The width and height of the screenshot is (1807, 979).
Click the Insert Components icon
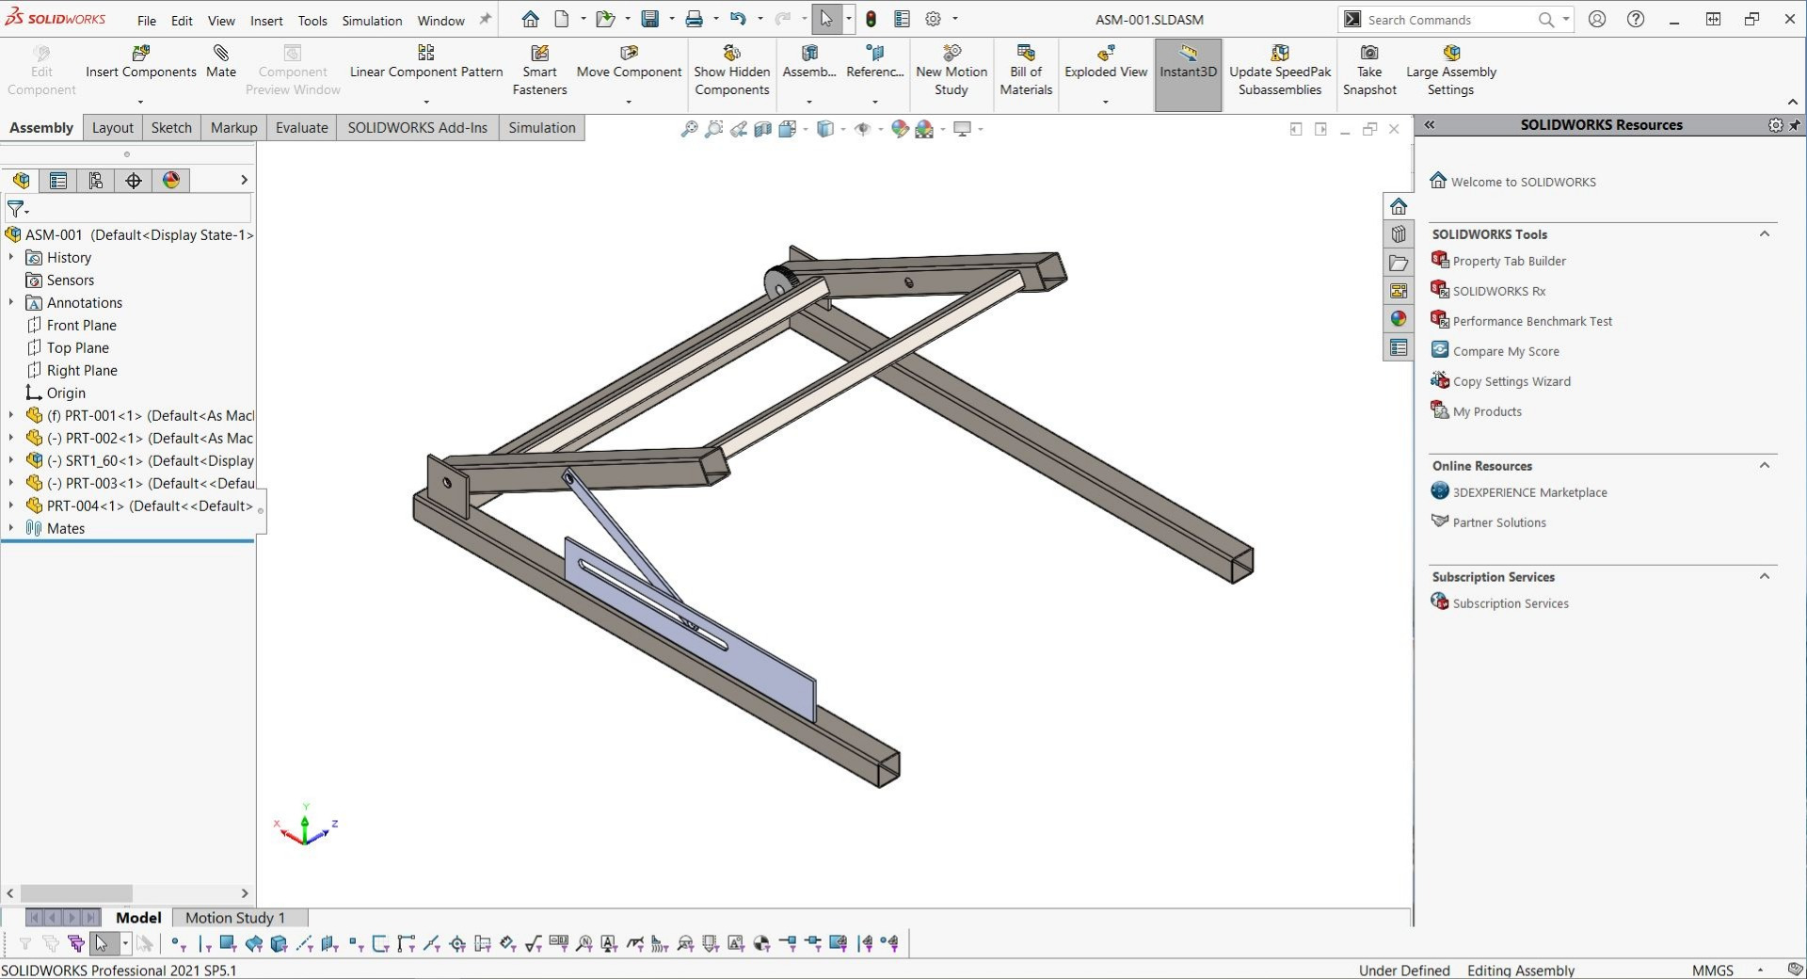click(141, 54)
